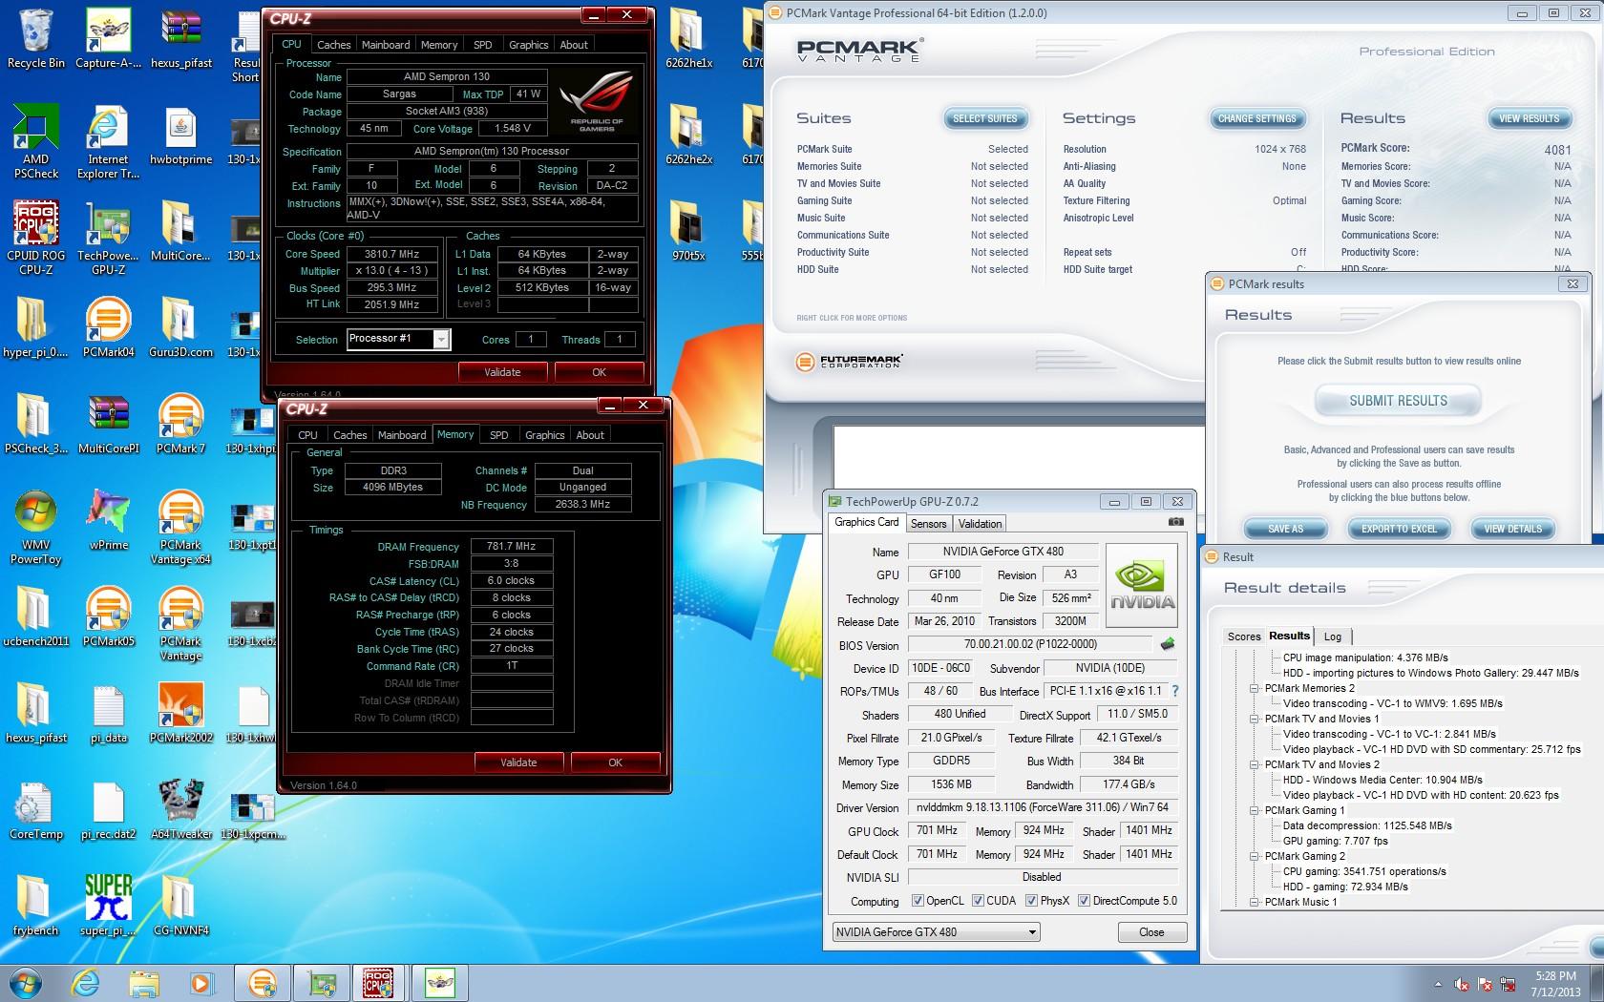
Task: Open the pi_data text file icon
Action: click(108, 712)
